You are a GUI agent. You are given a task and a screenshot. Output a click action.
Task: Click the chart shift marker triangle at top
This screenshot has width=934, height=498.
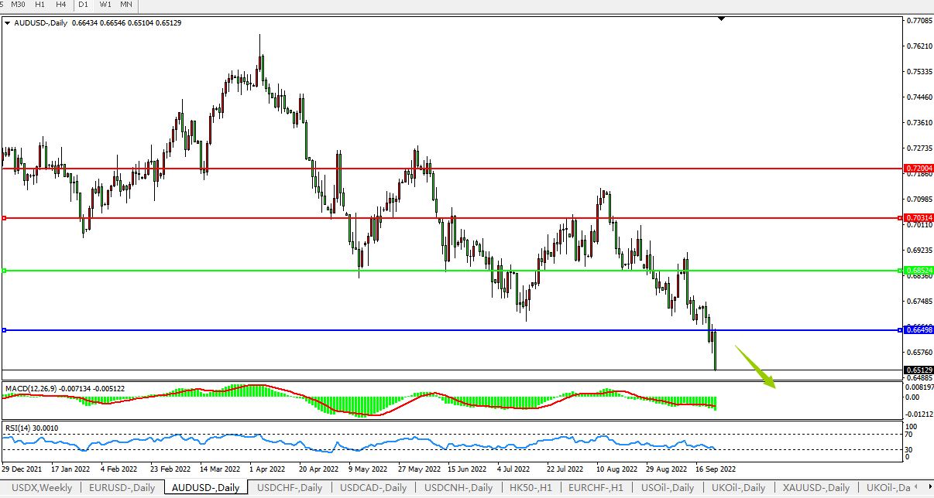tap(721, 18)
